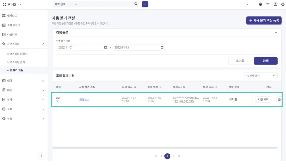Screen dimensions: 286x167
Task: Open the user account profile icon
Action: point(283,4)
